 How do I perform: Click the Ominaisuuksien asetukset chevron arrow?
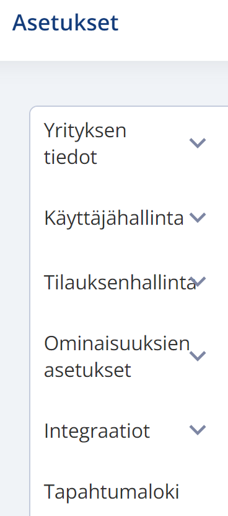tap(198, 356)
